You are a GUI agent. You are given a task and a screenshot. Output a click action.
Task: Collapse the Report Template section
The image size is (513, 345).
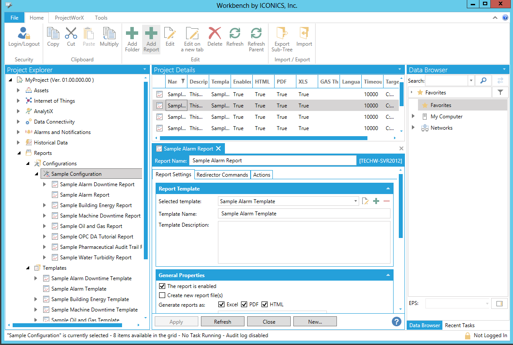pos(387,189)
